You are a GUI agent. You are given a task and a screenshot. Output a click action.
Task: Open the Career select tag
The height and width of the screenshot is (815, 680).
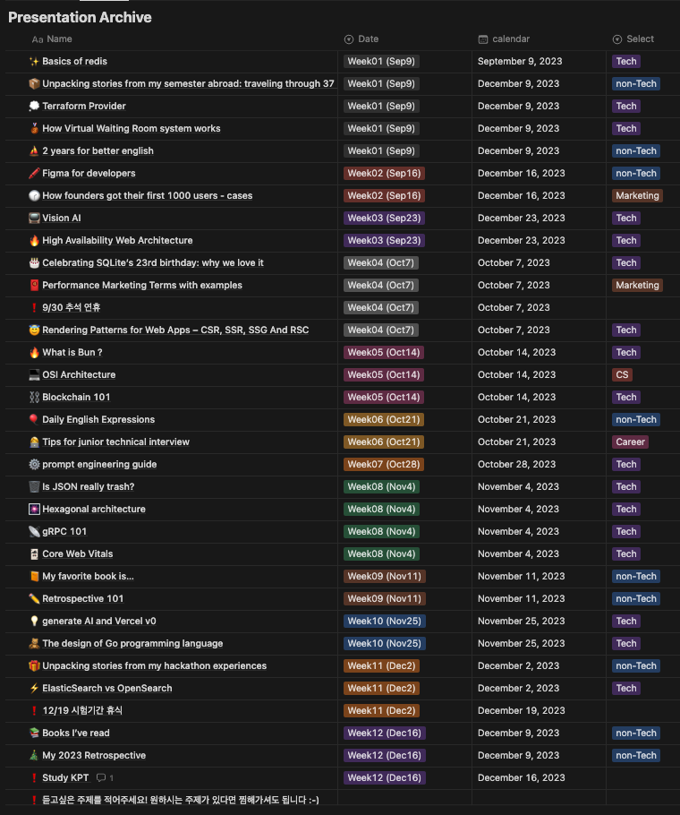[x=630, y=442]
